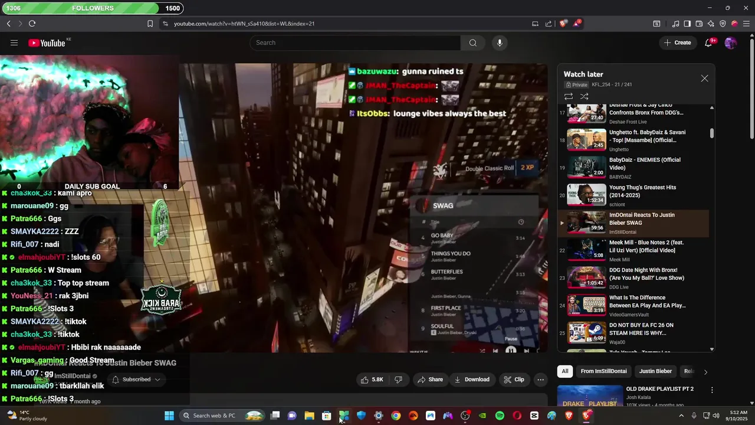The image size is (755, 425).
Task: Open the Brave Wallet icon
Action: pos(699,24)
